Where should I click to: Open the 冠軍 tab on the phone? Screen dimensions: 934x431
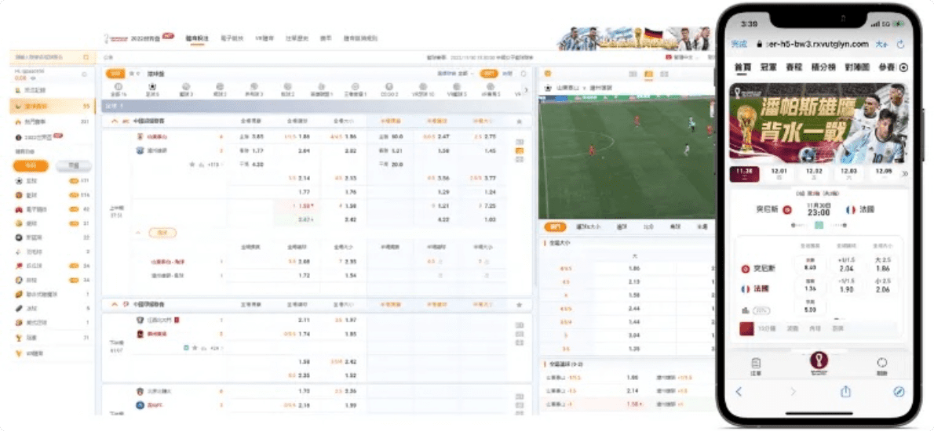(768, 67)
